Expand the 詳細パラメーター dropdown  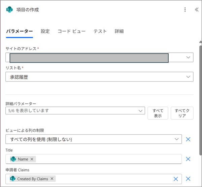coord(140,110)
